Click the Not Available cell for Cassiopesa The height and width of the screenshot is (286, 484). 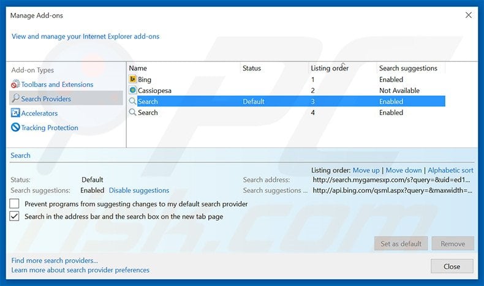[399, 91]
